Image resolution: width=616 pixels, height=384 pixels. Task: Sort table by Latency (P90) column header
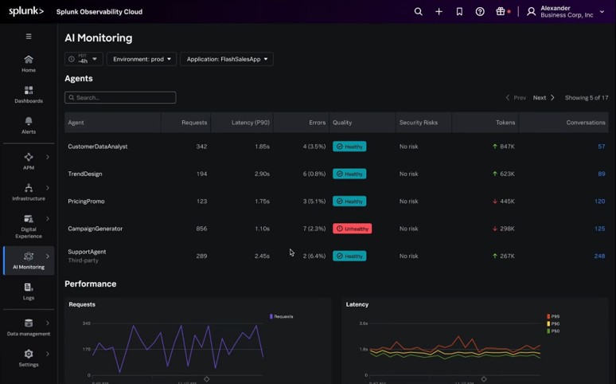tap(250, 123)
